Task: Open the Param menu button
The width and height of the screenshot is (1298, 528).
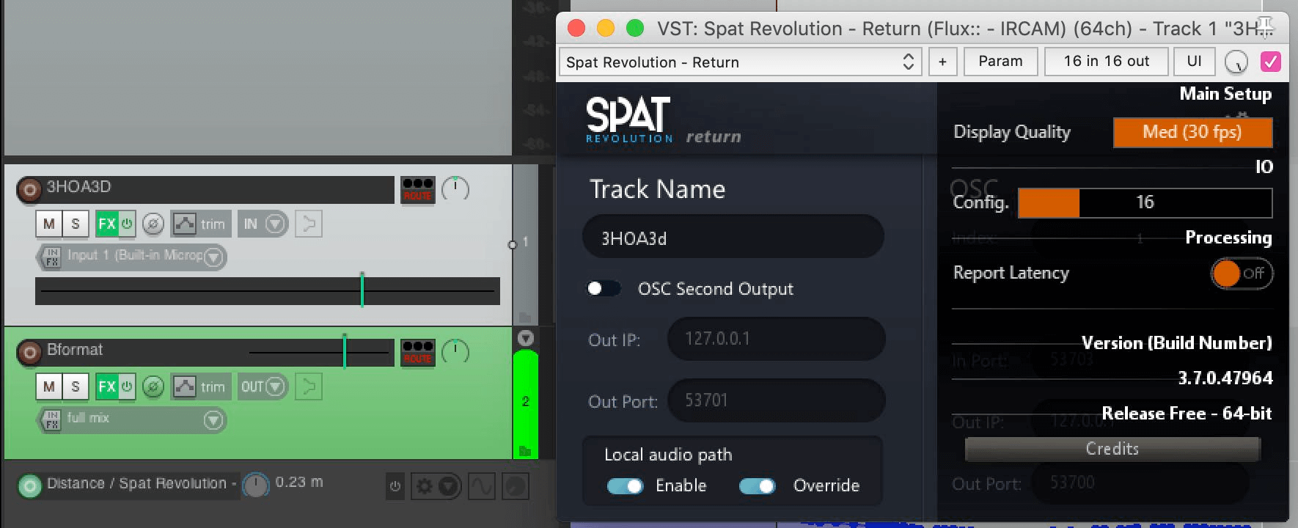Action: (1000, 62)
